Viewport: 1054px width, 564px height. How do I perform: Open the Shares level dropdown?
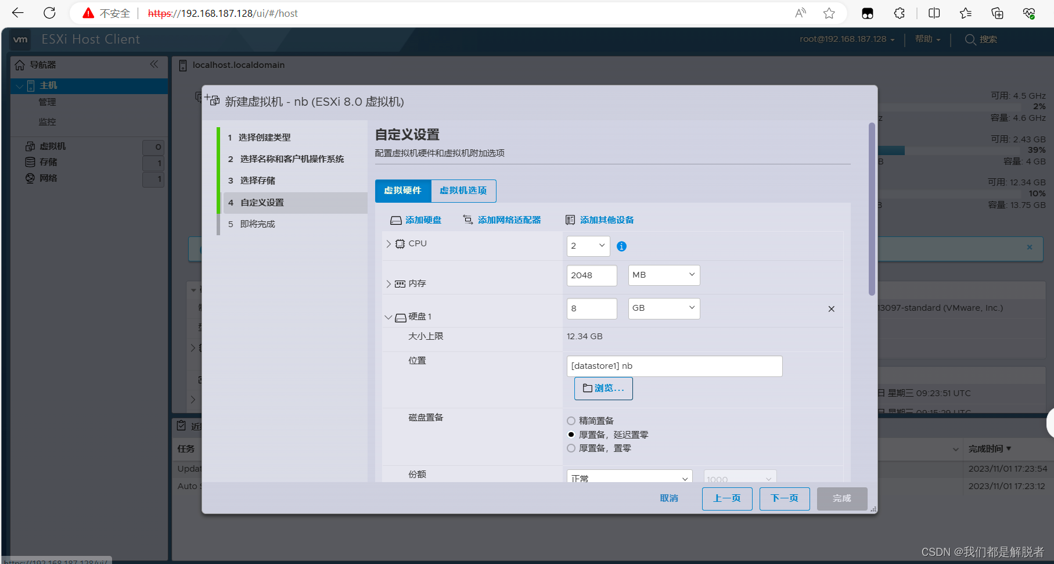pyautogui.click(x=629, y=476)
